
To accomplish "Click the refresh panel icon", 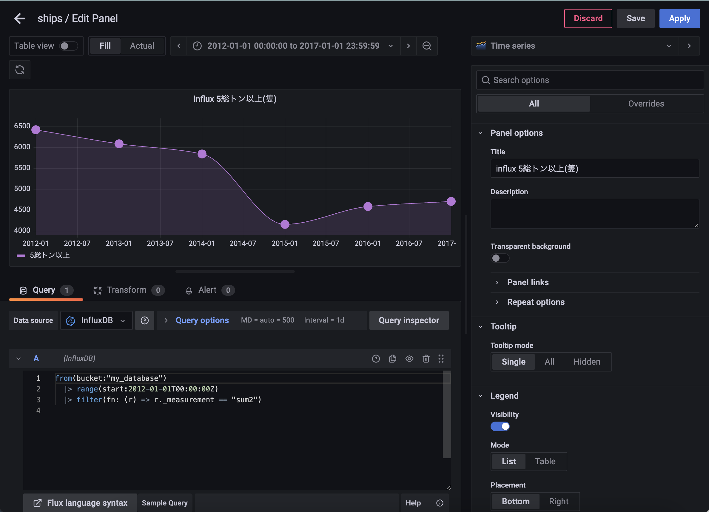I will click(20, 70).
